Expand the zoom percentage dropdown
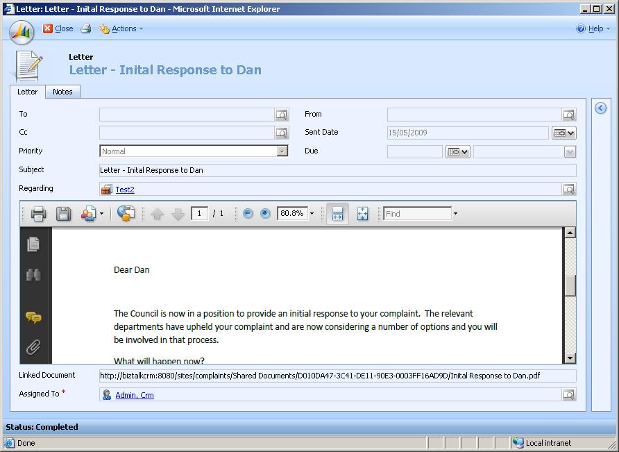This screenshot has height=452, width=619. (312, 214)
